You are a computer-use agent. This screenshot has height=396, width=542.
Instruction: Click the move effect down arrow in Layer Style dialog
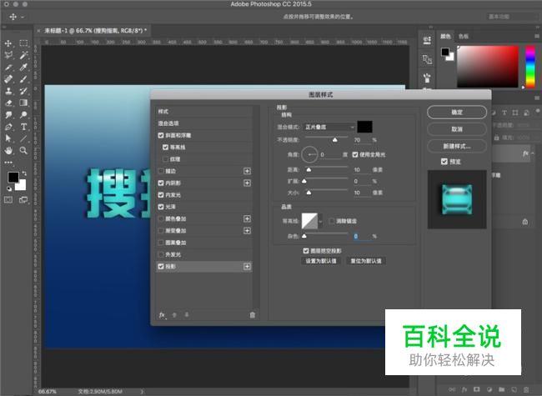pos(187,315)
